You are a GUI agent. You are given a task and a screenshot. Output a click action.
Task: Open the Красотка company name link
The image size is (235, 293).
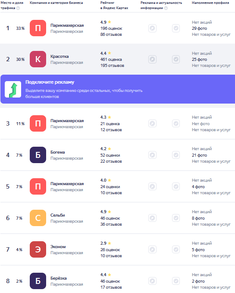(x=60, y=57)
